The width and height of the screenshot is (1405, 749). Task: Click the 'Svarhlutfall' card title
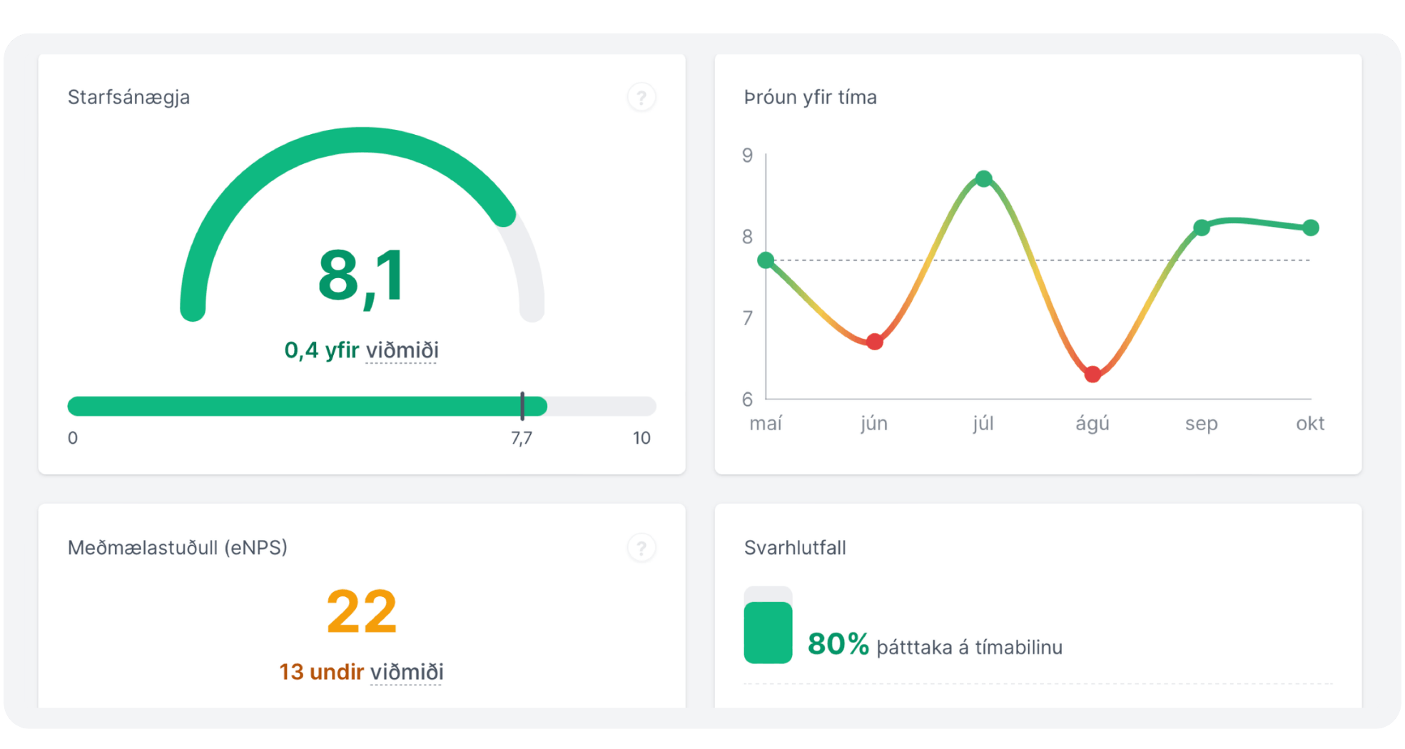tap(795, 548)
